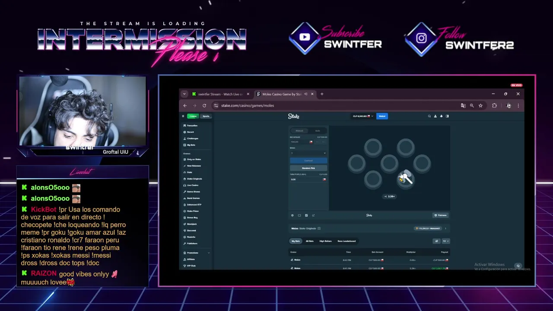This screenshot has height=311, width=553.
Task: Click browser back arrow
Action: (185, 105)
